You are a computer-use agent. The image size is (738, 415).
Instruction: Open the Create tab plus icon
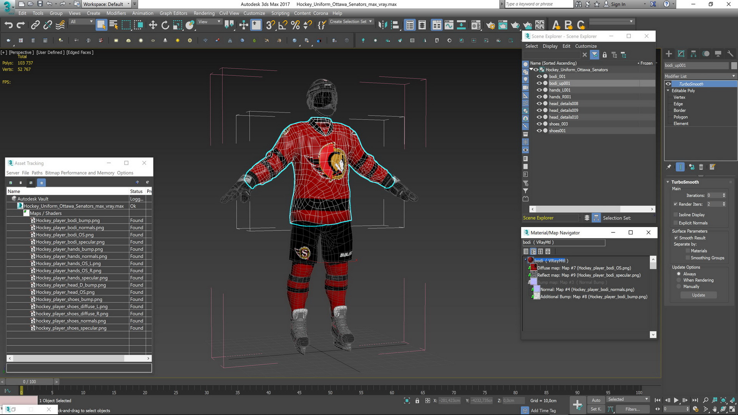point(669,54)
